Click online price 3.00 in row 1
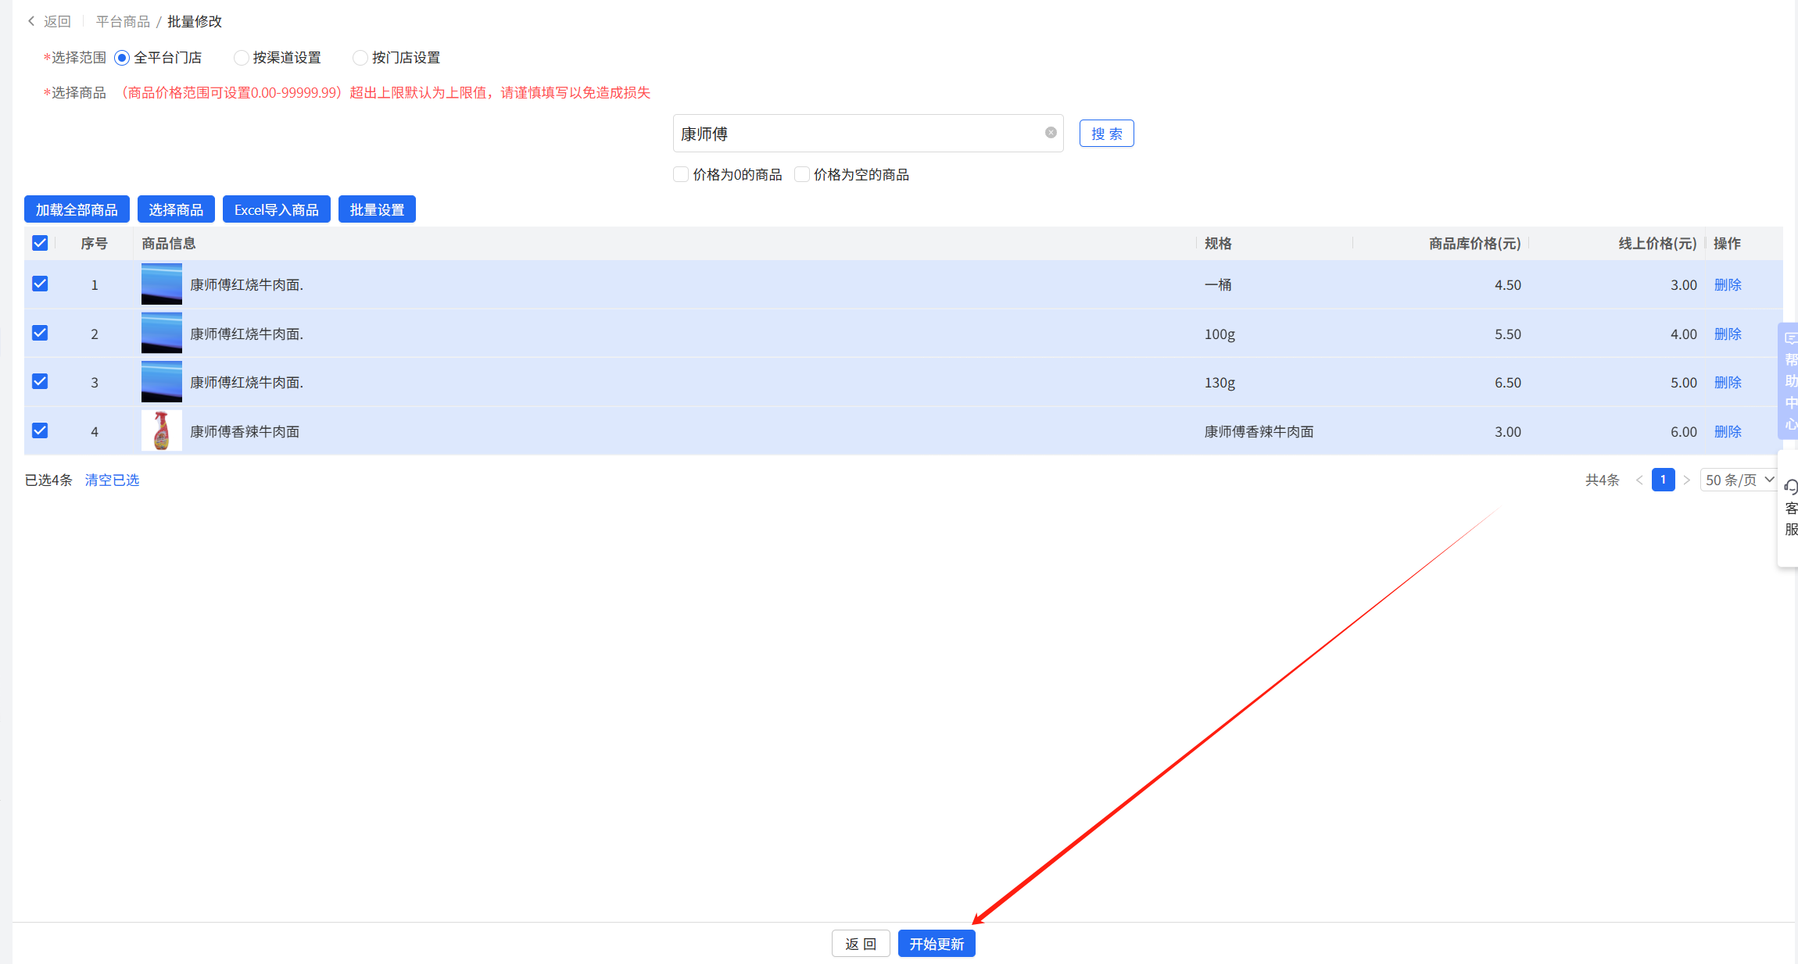Viewport: 1798px width, 964px height. point(1684,284)
